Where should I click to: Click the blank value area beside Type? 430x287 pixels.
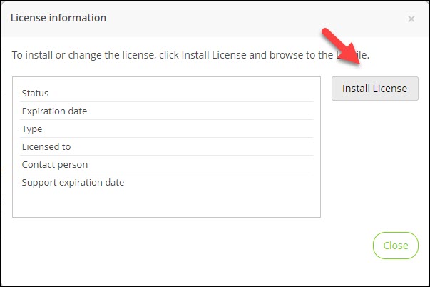tap(214, 129)
